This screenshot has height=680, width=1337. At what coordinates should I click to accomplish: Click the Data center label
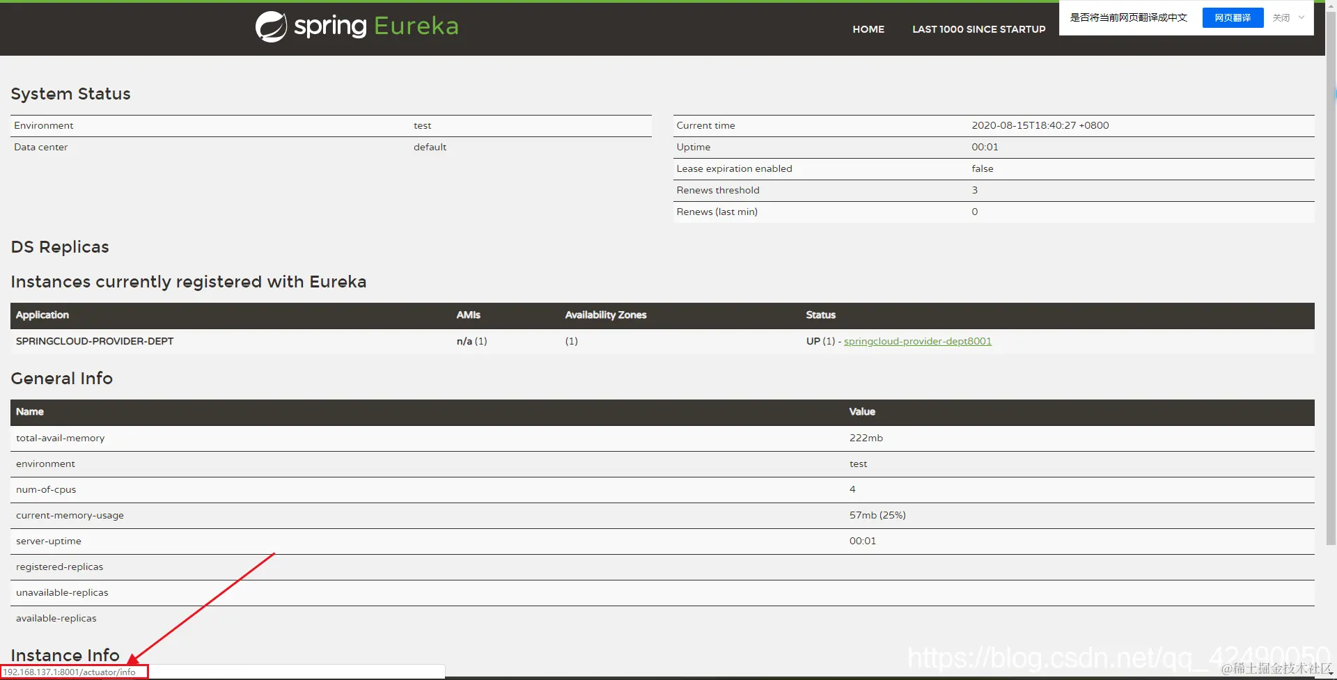40,147
